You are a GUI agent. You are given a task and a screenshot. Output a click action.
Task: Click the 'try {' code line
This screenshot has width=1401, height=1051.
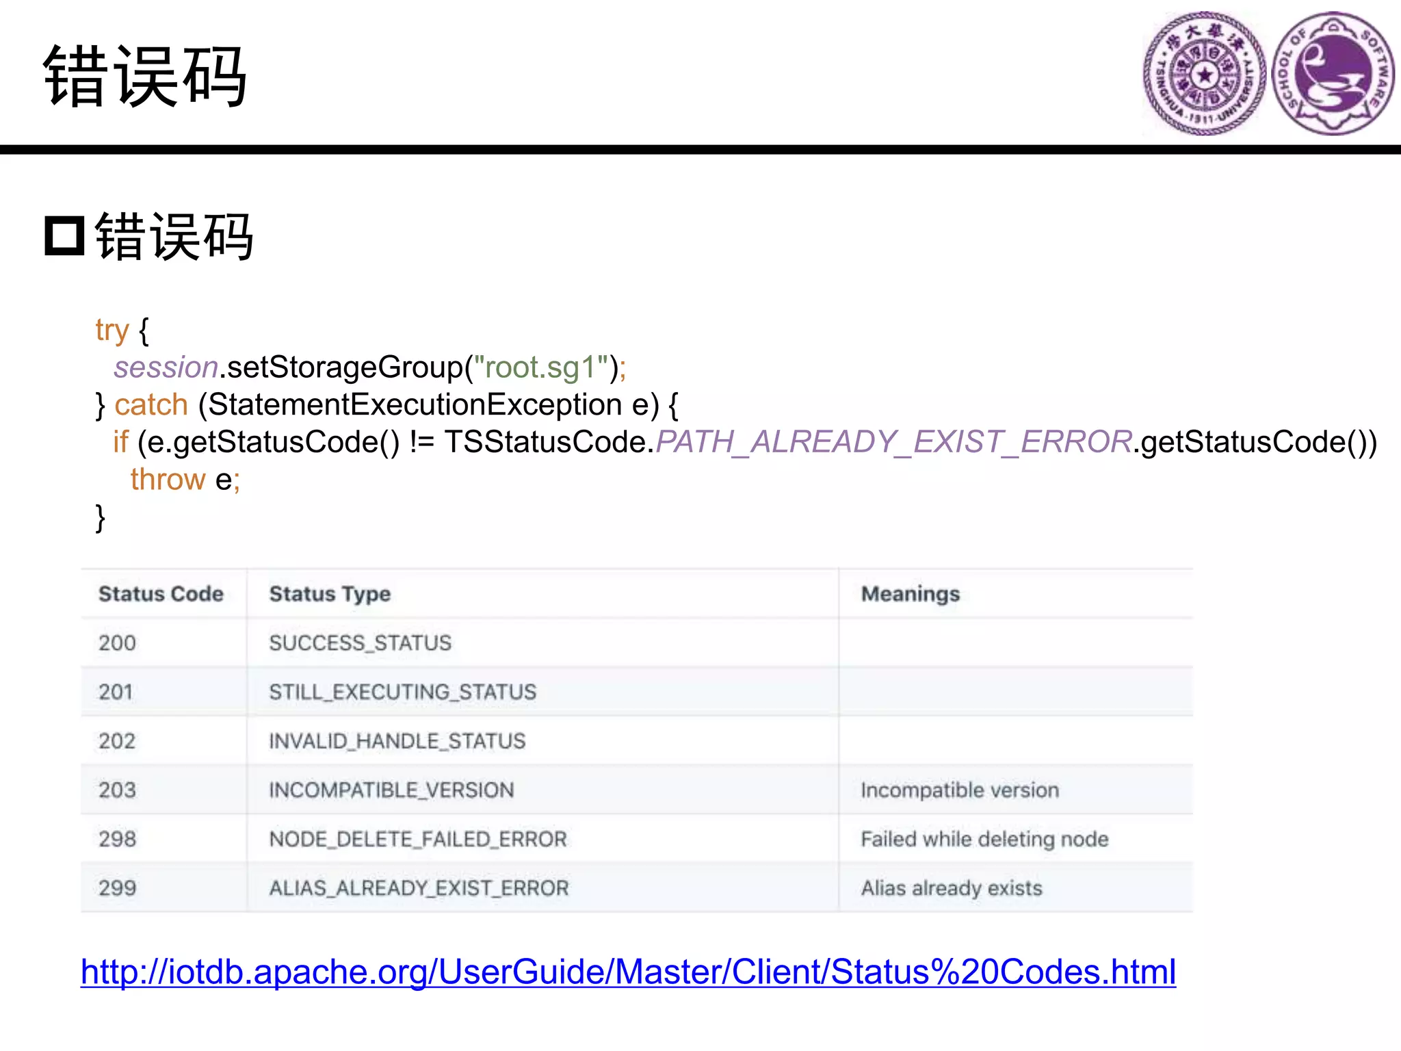[122, 330]
